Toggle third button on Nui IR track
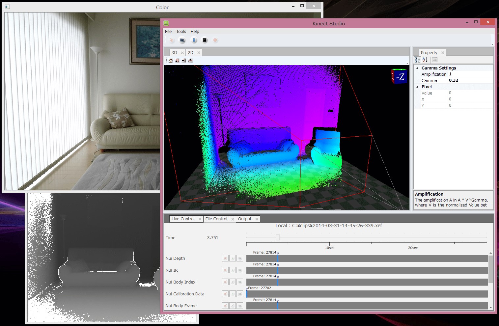The image size is (499, 326). coord(240,270)
